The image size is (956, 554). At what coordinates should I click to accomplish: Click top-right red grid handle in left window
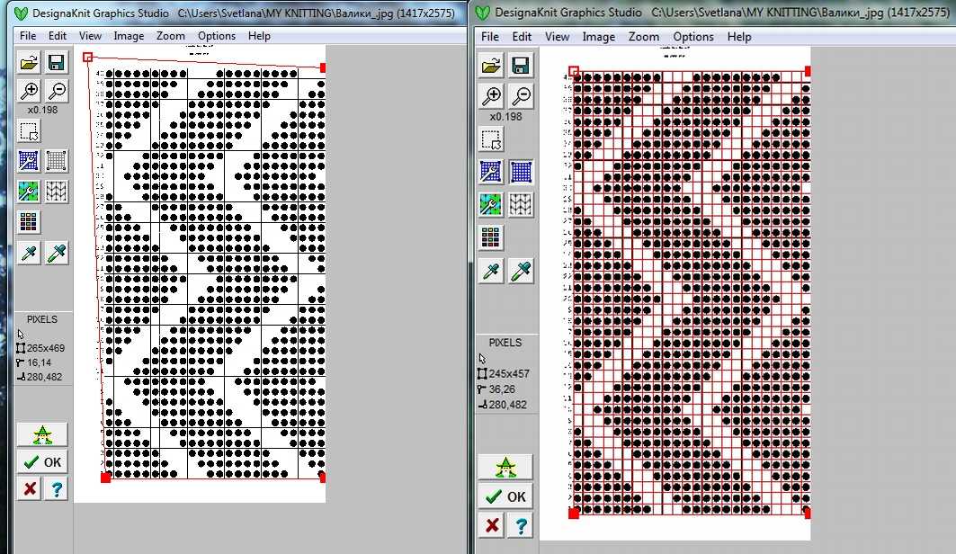(x=323, y=67)
